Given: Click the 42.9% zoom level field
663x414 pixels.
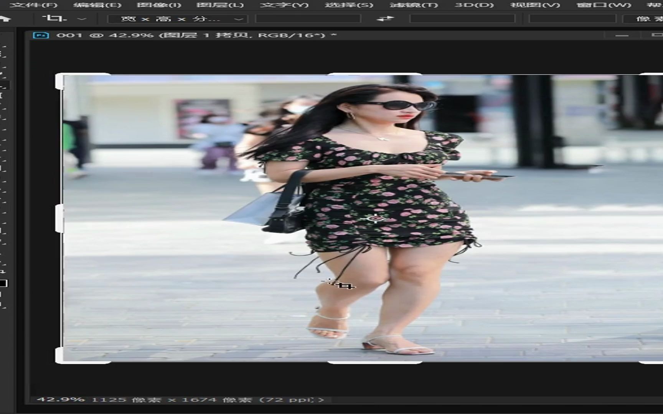Looking at the screenshot, I should [61, 399].
